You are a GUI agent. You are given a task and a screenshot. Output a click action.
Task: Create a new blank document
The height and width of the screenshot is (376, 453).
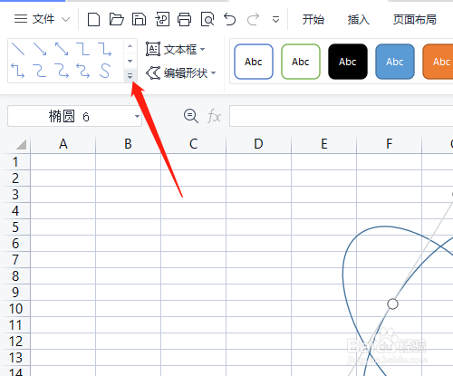[93, 20]
